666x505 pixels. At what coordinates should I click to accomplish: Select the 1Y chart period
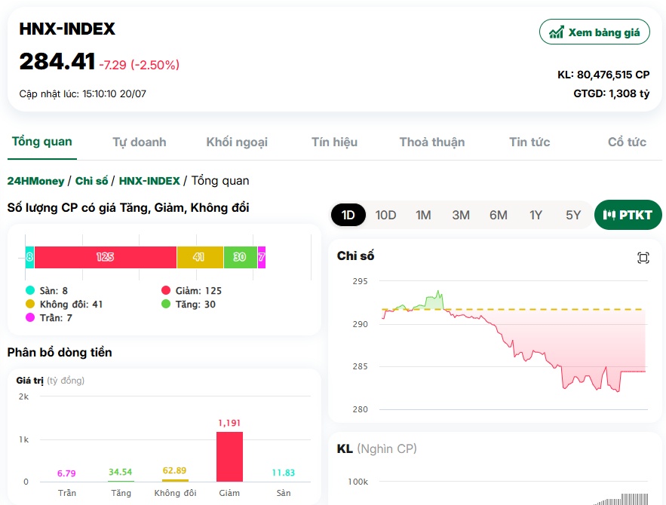(536, 215)
